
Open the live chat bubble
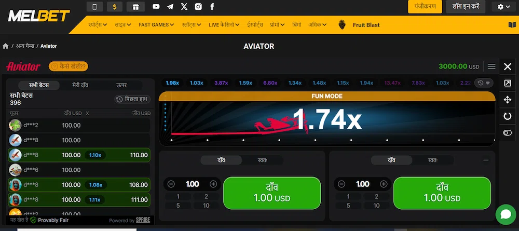[506, 214]
